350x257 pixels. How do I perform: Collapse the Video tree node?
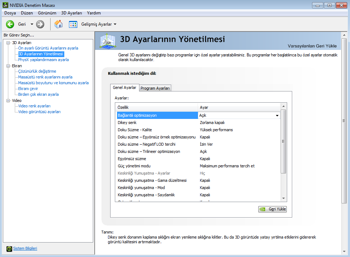point(8,100)
